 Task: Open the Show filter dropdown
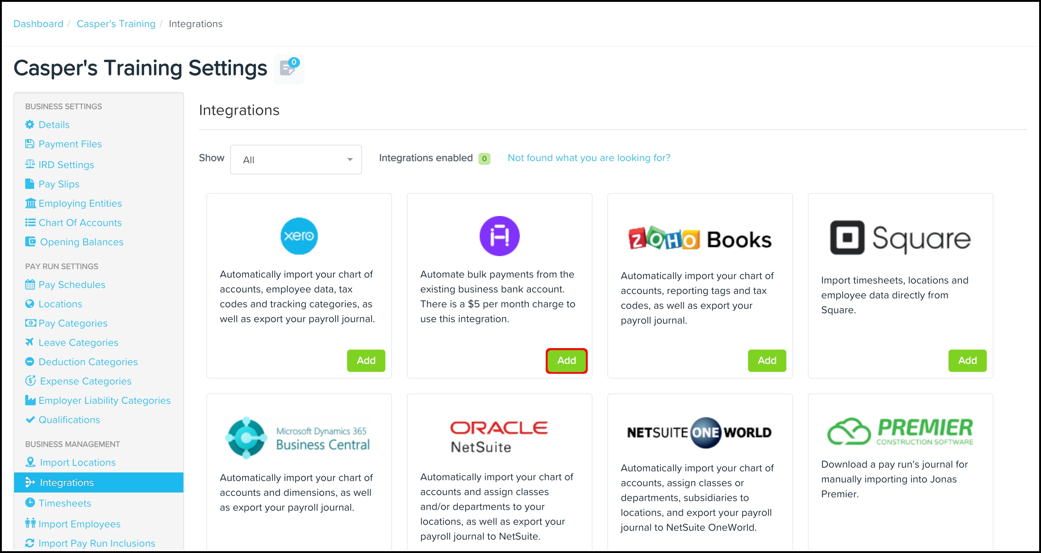point(296,160)
